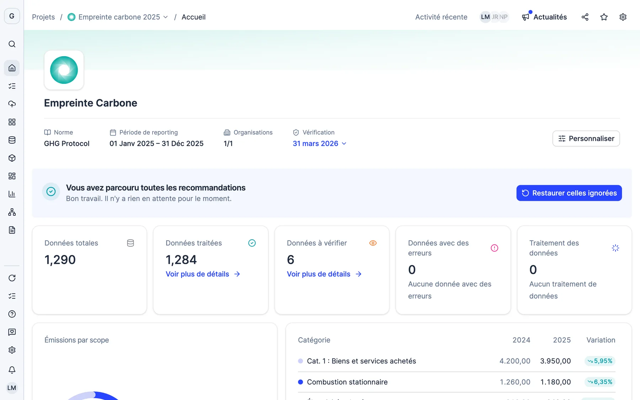The width and height of the screenshot is (640, 400).
Task: Go to Projets in the breadcrumb
Action: pyautogui.click(x=43, y=17)
